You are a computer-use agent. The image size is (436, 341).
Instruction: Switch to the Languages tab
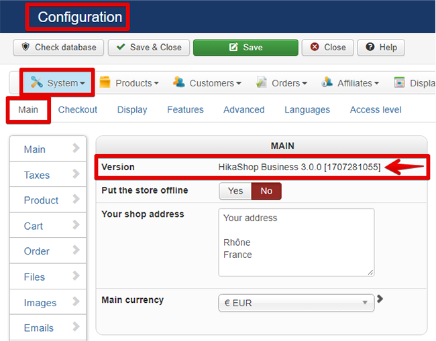coord(307,110)
